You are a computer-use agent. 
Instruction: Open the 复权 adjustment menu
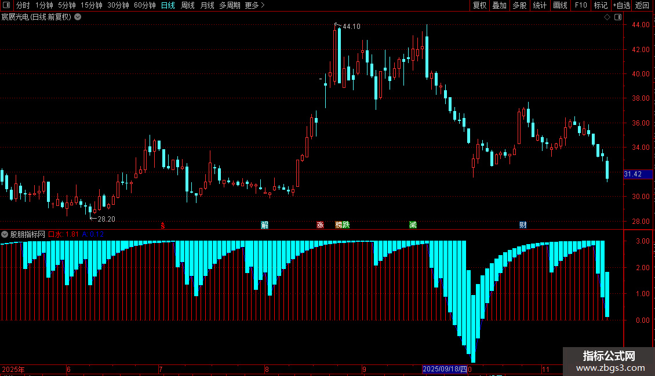[479, 5]
